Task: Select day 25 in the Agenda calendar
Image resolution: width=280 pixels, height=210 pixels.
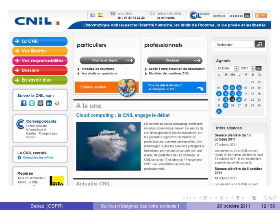Action: click(226, 106)
